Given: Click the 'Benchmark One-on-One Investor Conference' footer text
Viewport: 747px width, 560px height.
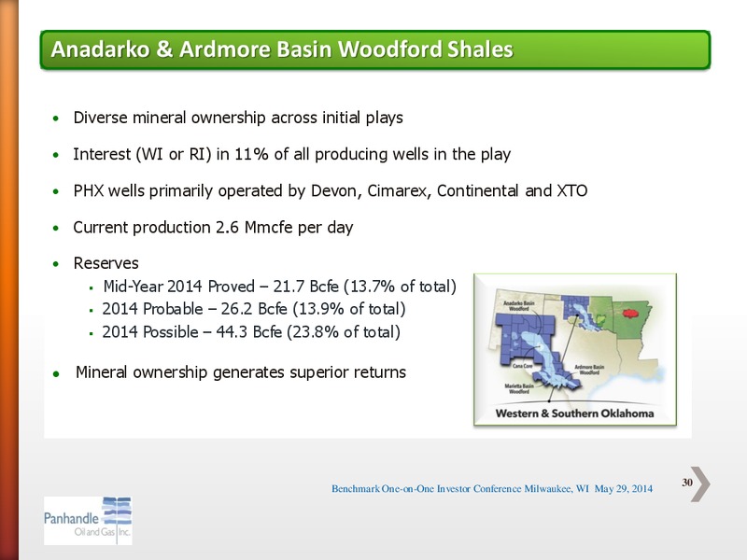Looking at the screenshot, I should pos(492,488).
